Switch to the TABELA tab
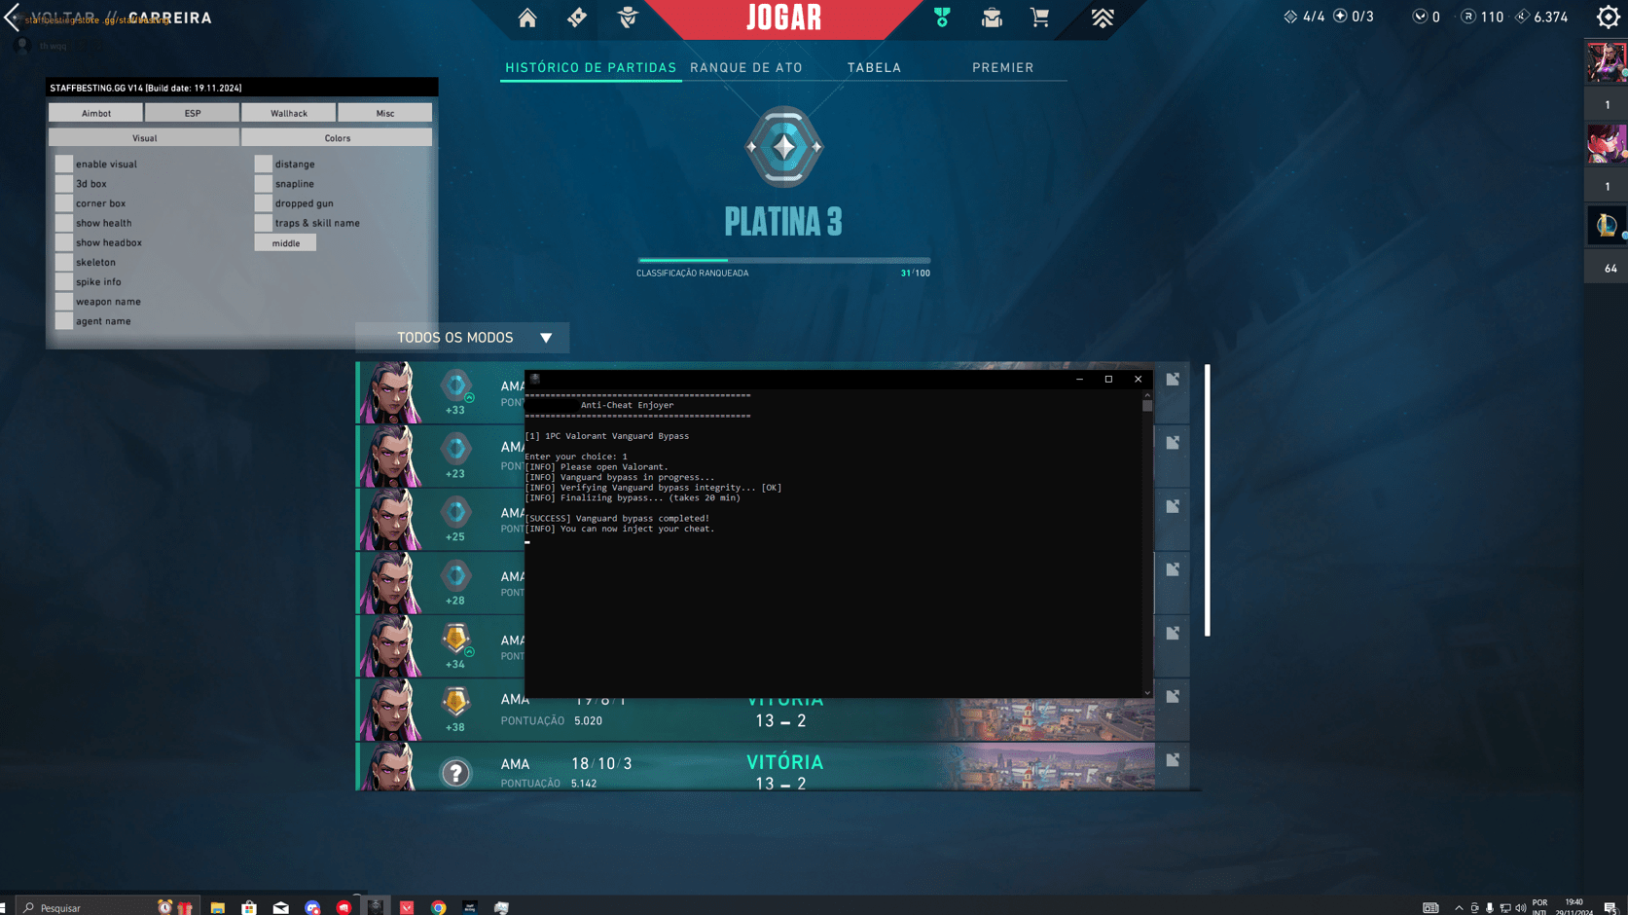This screenshot has width=1628, height=915. tap(874, 67)
